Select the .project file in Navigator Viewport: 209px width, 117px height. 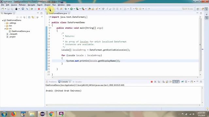(x=12, y=37)
